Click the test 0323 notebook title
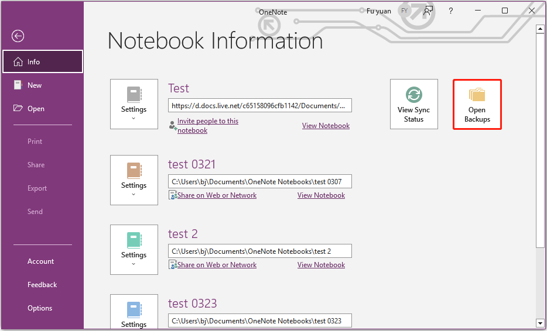547x331 pixels. pos(193,304)
